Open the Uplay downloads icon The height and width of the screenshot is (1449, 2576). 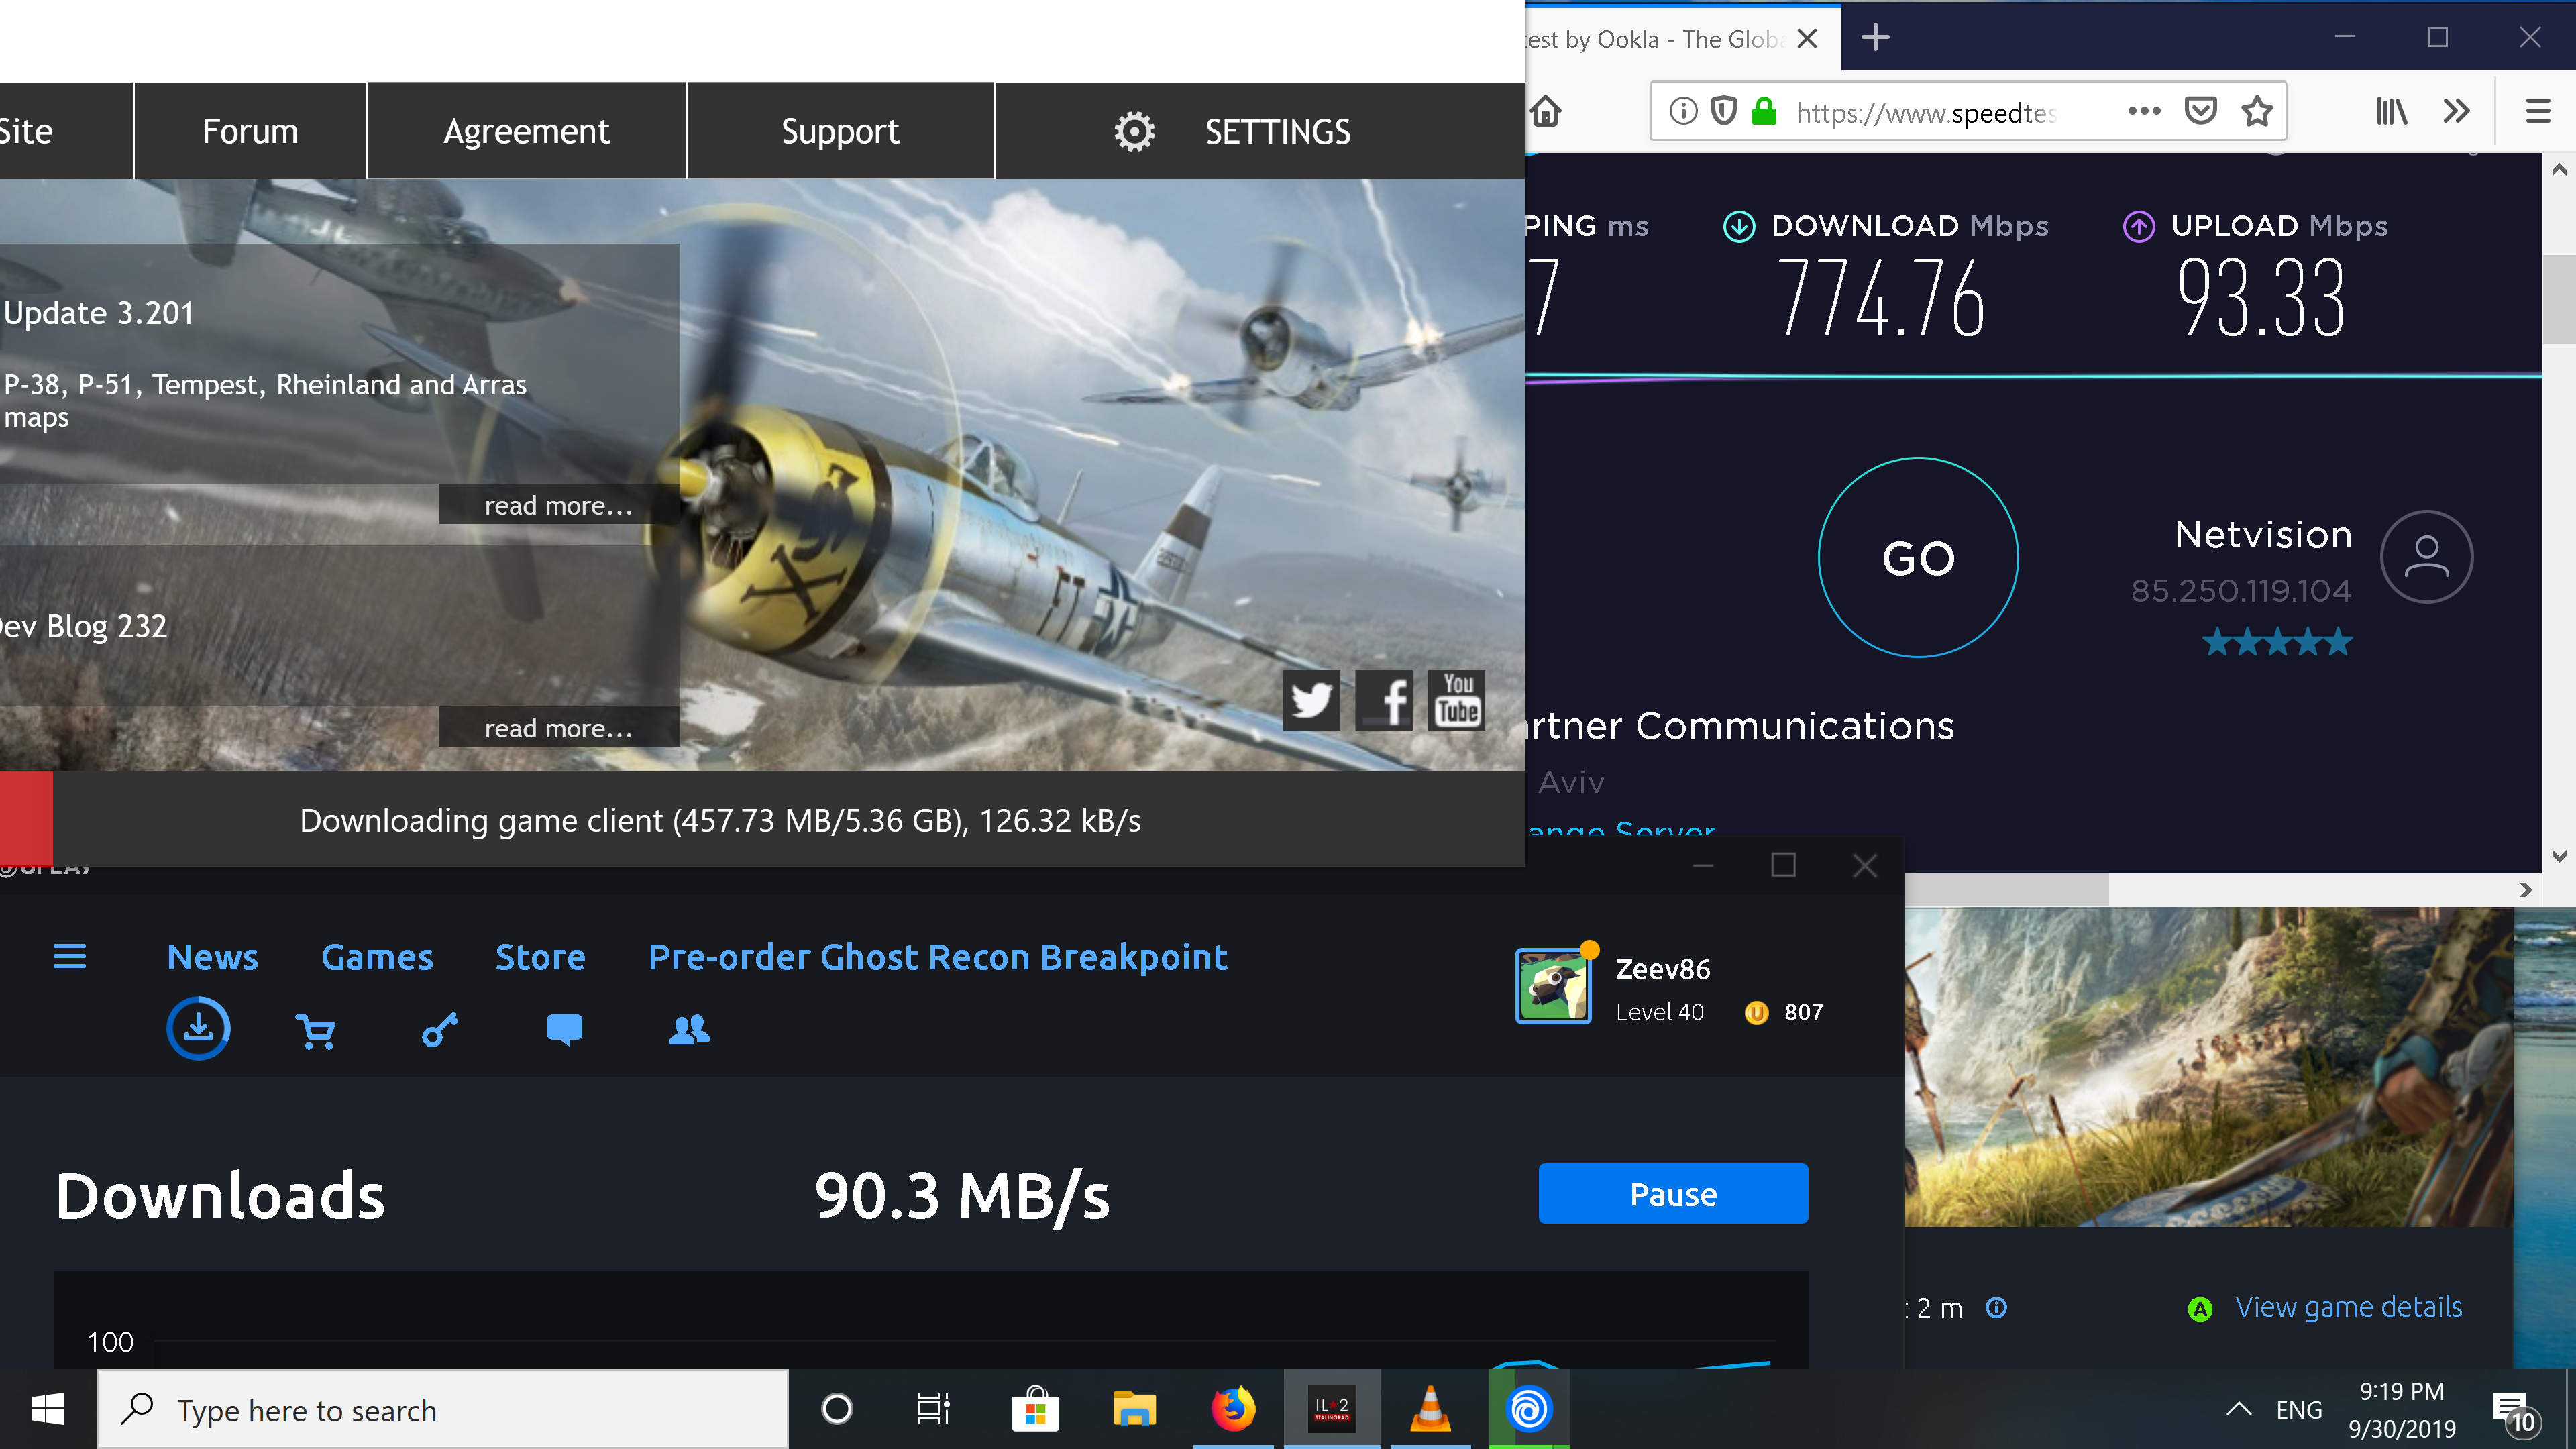coord(198,1028)
